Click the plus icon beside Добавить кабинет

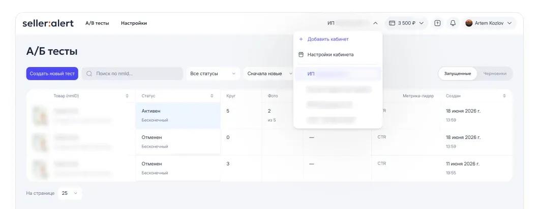pos(301,39)
